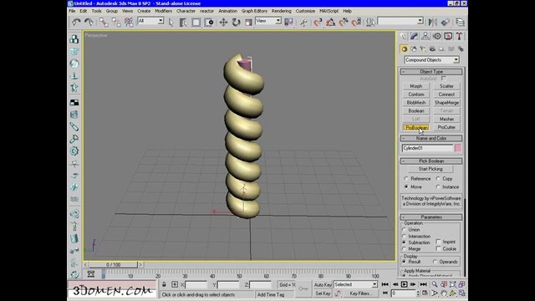The height and width of the screenshot is (301, 535).
Task: Enable the Cookie checkbox
Action: click(438, 249)
